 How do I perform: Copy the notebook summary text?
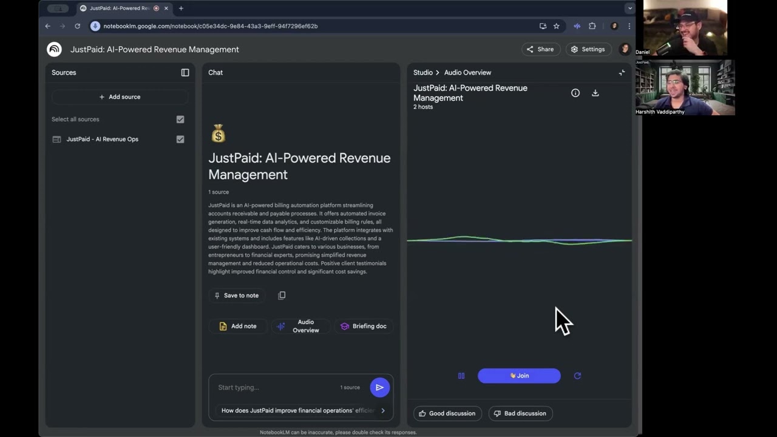(x=282, y=296)
